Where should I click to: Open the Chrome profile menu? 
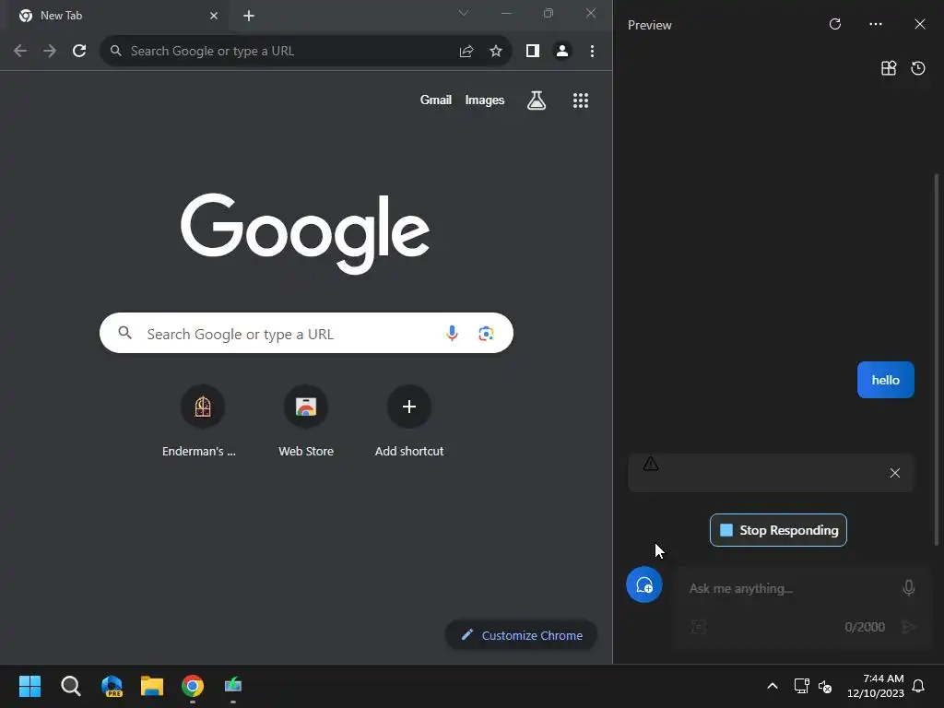[562, 52]
